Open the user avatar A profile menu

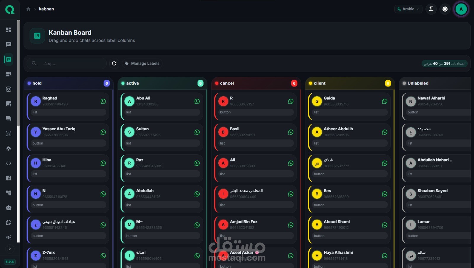461,9
